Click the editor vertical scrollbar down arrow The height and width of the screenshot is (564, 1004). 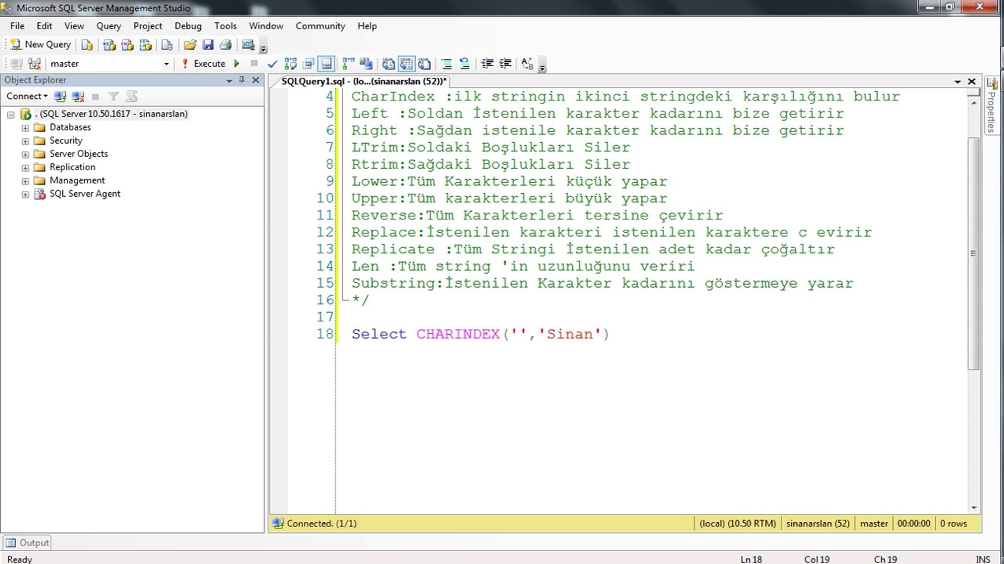coord(974,508)
